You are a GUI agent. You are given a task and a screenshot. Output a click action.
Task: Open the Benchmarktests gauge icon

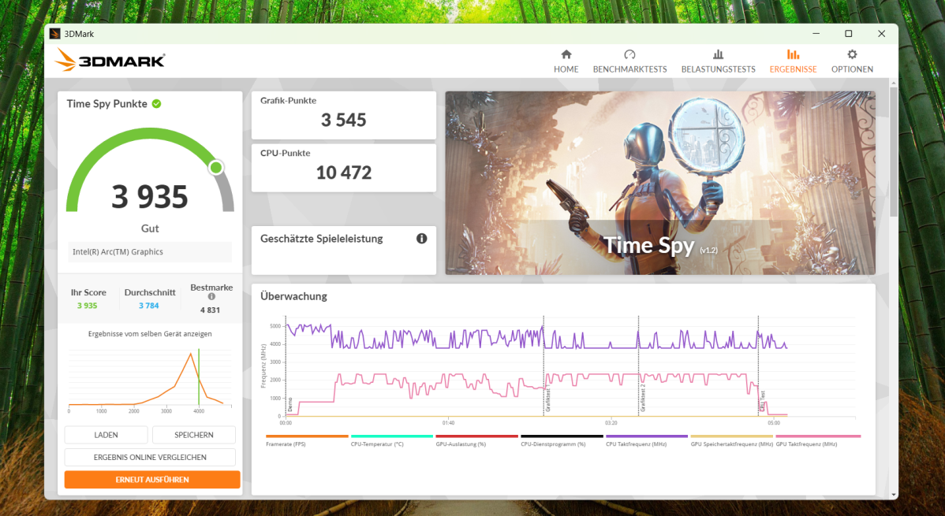[629, 54]
